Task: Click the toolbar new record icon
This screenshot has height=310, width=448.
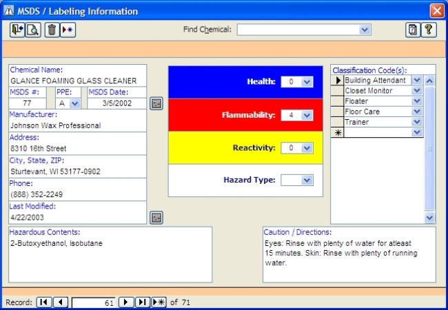Action: 68,30
